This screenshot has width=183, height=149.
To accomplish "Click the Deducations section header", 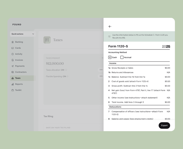I will pos(139,107).
